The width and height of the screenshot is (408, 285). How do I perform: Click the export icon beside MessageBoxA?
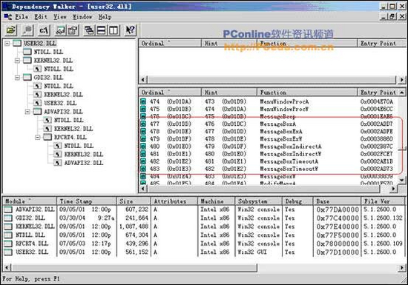coord(143,124)
